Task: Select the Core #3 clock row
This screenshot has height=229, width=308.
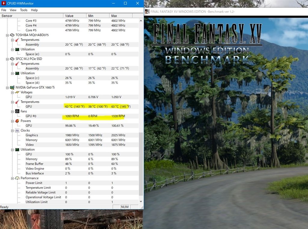Action: [69, 21]
